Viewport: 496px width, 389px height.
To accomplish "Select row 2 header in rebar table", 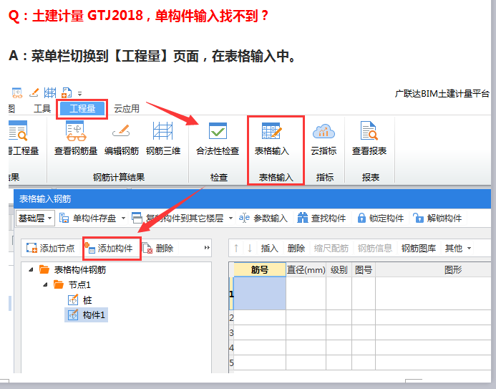I will click(x=231, y=317).
